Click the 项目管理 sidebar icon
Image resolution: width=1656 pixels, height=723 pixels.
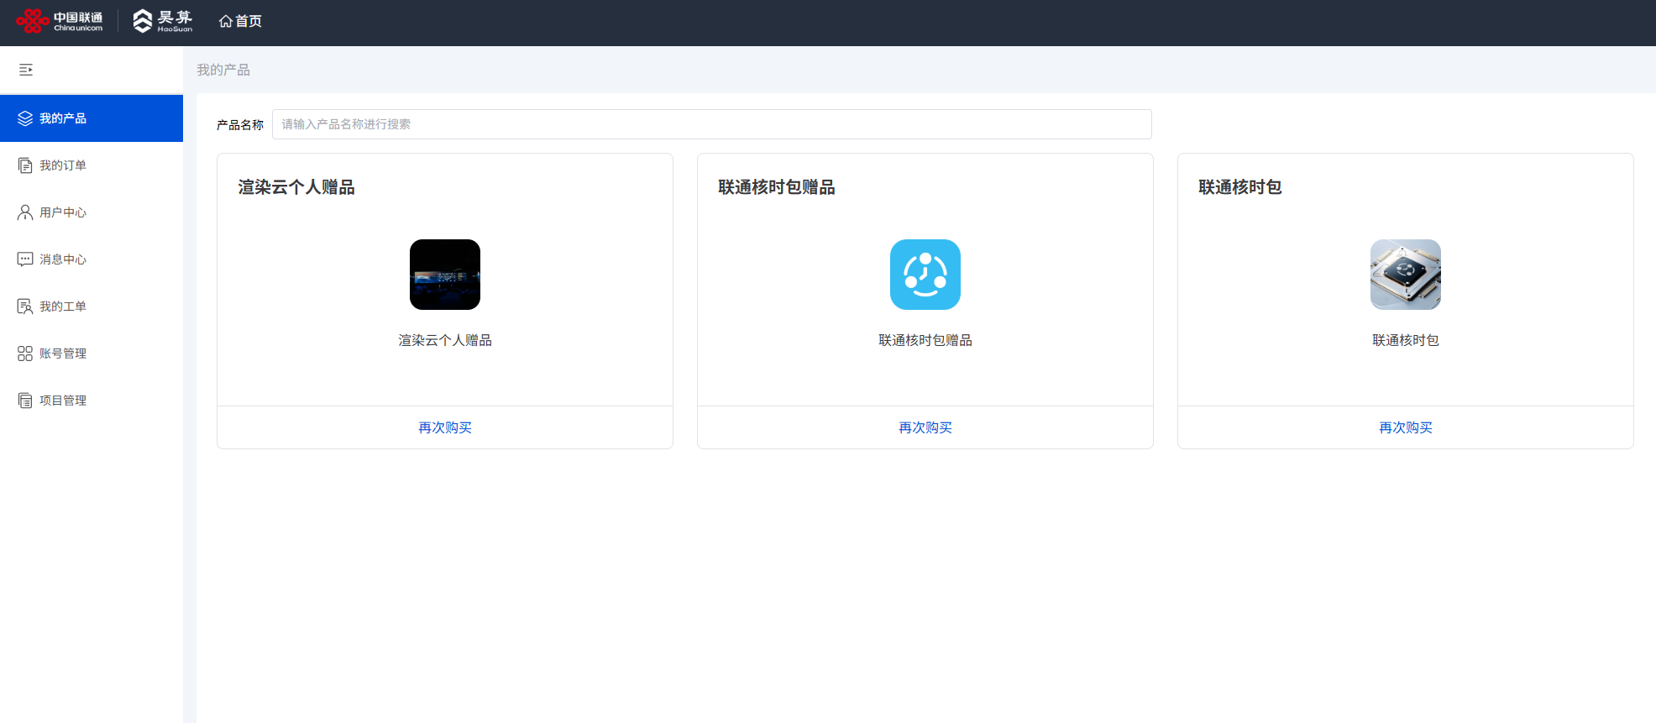[25, 401]
